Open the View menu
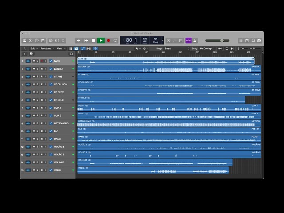The width and height of the screenshot is (284, 213). [x=61, y=48]
